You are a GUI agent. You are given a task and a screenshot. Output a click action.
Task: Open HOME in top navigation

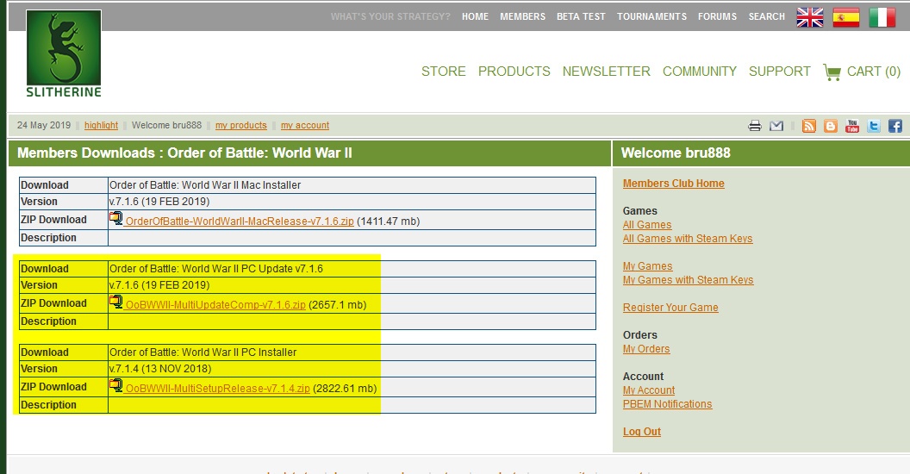[x=475, y=17]
